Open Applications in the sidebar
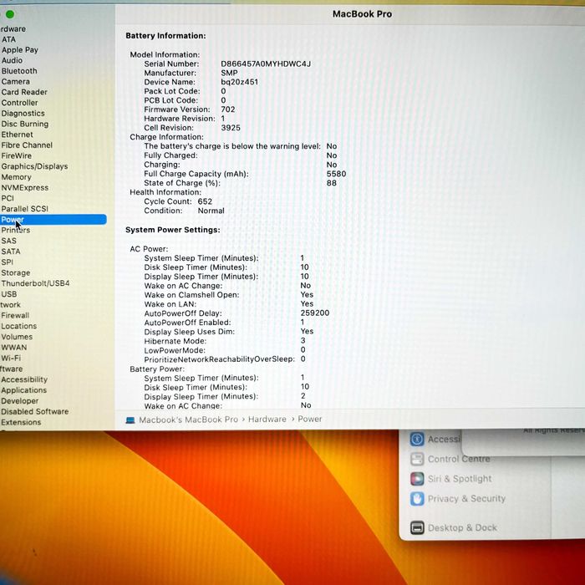 [24, 390]
